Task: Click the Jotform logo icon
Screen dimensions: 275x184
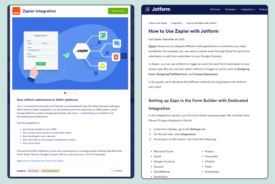Action: click(148, 9)
